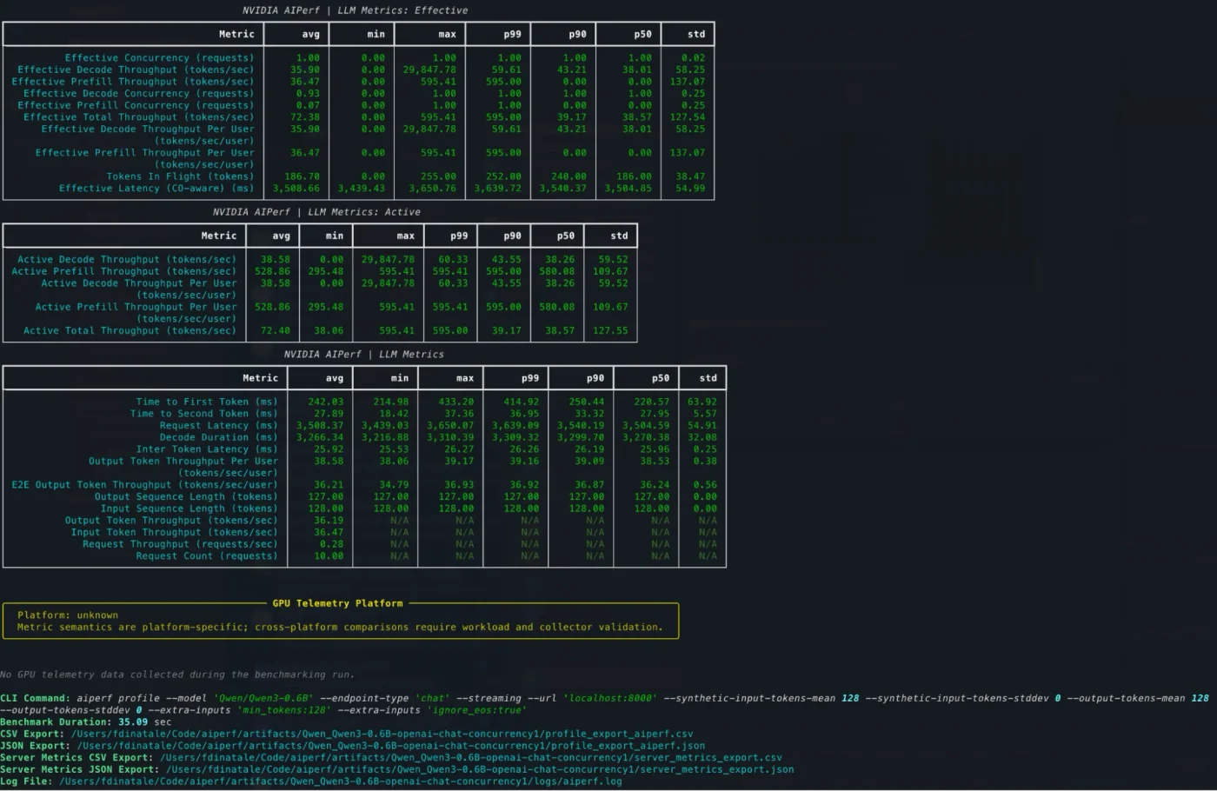Image resolution: width=1217 pixels, height=791 pixels.
Task: Click the 'Request Count (requests)' row label
Action: coord(207,556)
